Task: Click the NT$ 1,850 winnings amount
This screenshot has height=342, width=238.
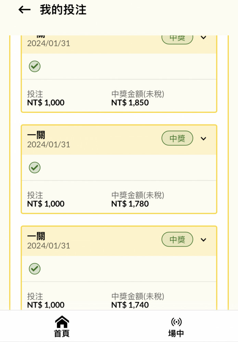Action: click(x=130, y=103)
